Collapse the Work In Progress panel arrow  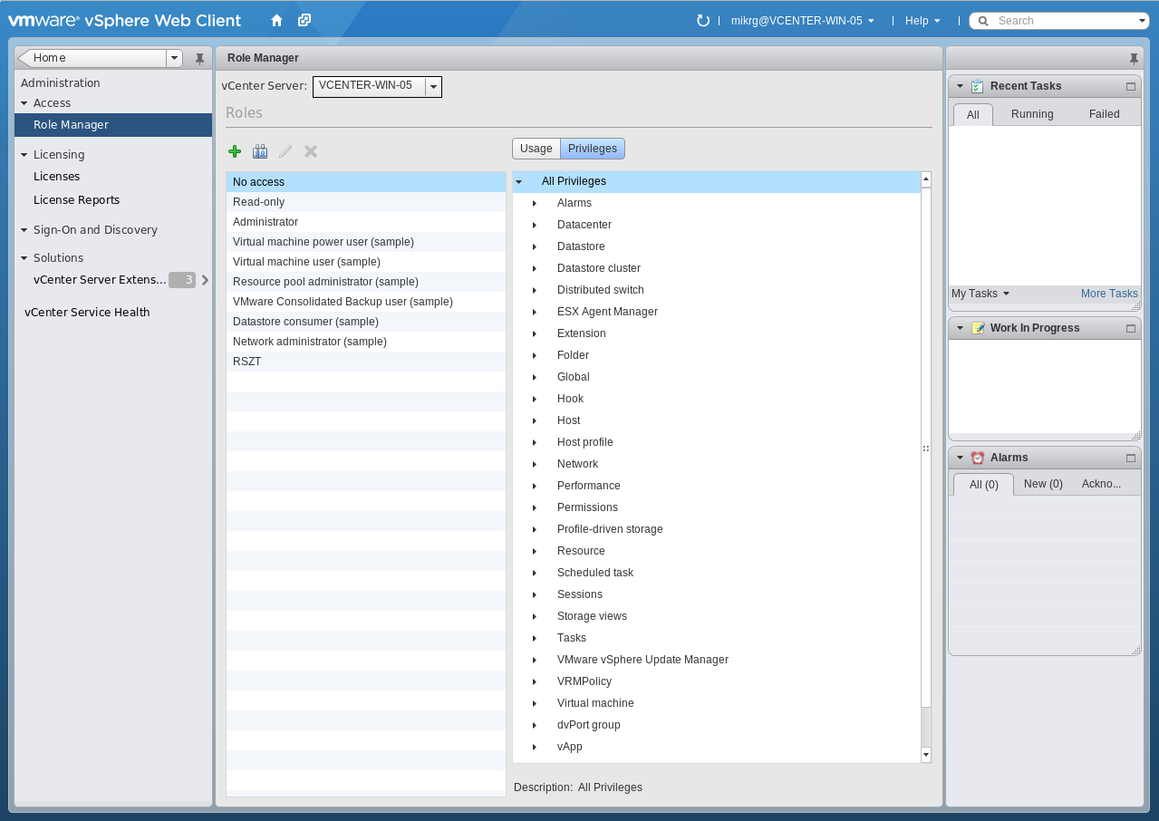[960, 328]
